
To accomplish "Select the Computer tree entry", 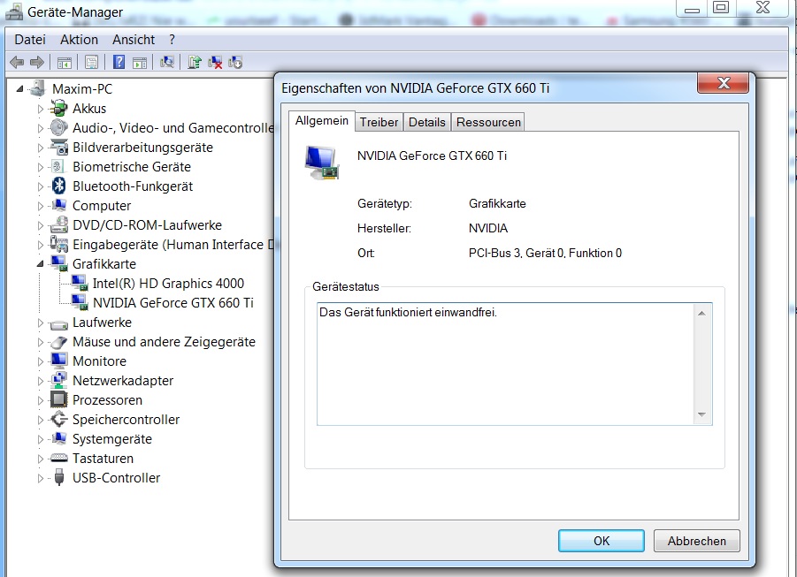I will pos(102,206).
